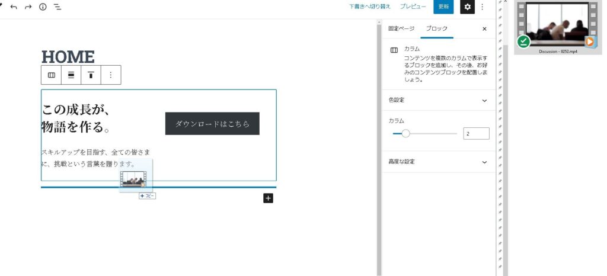
Task: Click the プレビュー link
Action: [413, 7]
